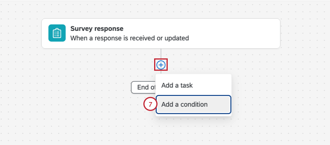Click the word 'condition' in the menu
330x145 pixels.
[194, 104]
